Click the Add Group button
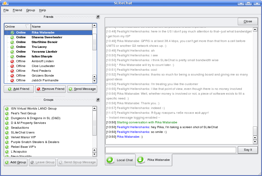This screenshot has height=176, width=262. click(x=15, y=162)
